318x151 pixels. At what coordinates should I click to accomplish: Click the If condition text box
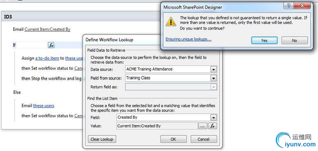(32, 45)
